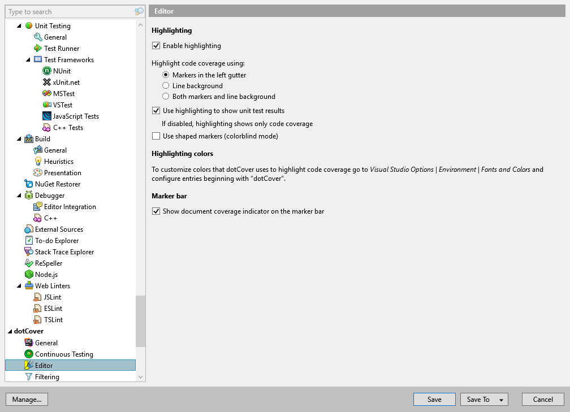
Task: Collapse the Build tree node
Action: pos(19,139)
